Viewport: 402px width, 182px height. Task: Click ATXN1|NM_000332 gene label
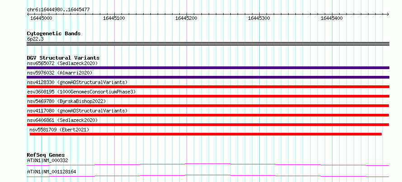tap(47, 160)
